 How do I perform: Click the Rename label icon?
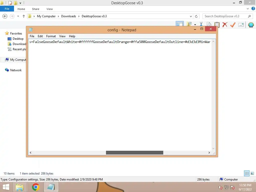coord(241,25)
